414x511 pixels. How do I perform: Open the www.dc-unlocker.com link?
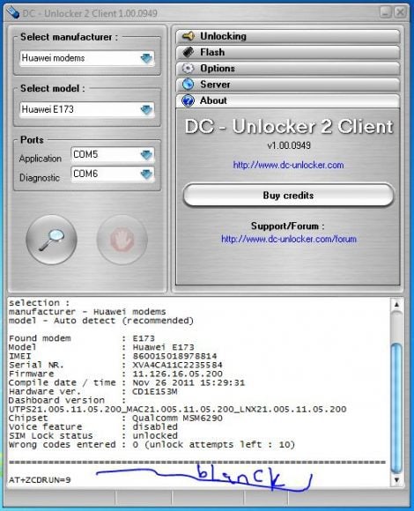288,165
